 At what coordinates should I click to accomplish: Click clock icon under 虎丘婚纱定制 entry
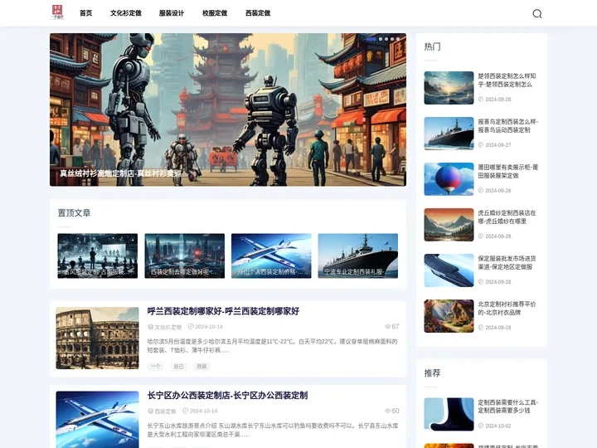481,236
